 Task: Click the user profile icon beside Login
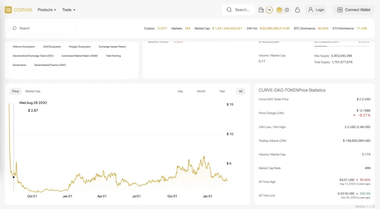click(311, 9)
